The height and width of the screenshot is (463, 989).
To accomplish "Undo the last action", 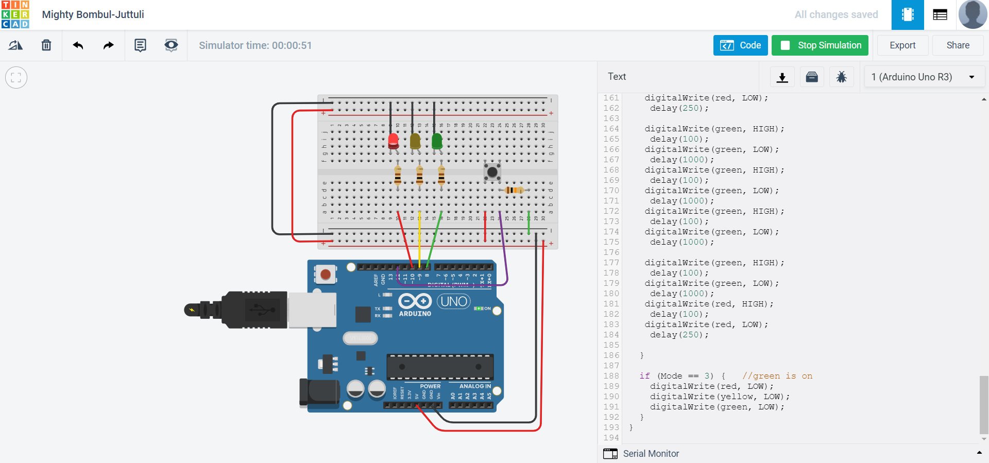I will pyautogui.click(x=78, y=45).
